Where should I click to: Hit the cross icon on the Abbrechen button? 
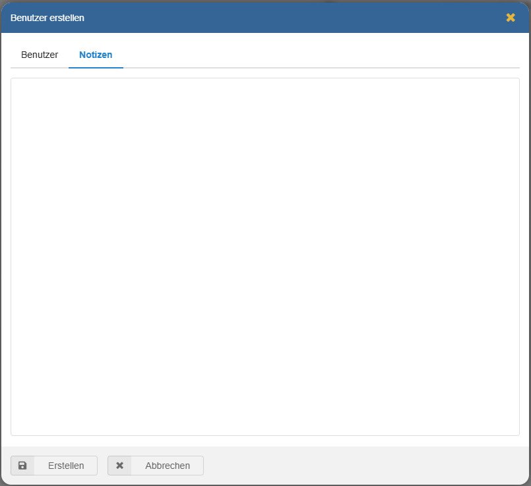point(119,466)
